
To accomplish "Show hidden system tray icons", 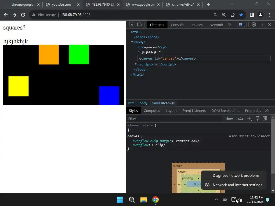I will coord(216,200).
